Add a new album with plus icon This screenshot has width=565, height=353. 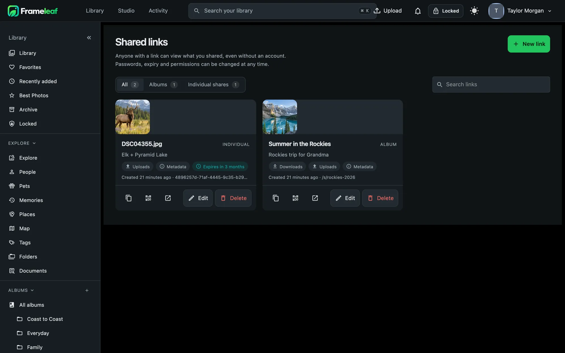(x=87, y=290)
